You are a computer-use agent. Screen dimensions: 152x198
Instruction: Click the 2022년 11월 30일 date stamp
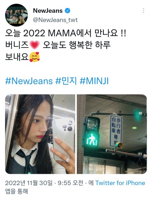(28, 183)
